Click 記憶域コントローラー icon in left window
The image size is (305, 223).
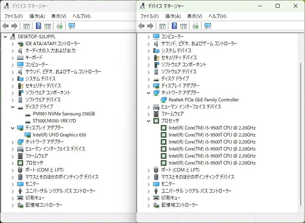click(x=20, y=205)
